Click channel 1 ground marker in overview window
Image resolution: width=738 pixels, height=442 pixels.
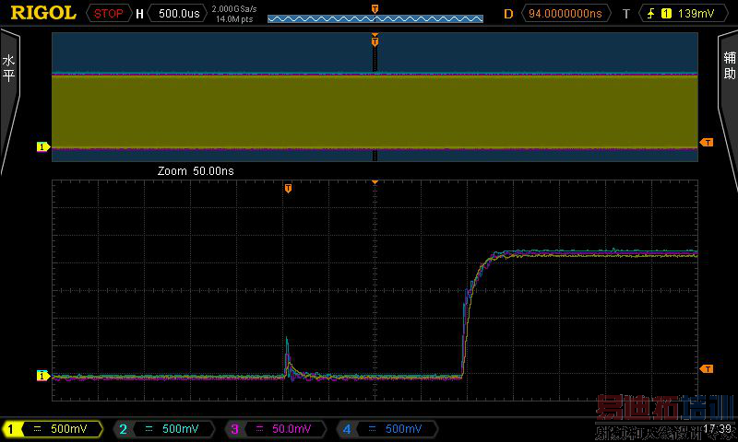[x=42, y=146]
